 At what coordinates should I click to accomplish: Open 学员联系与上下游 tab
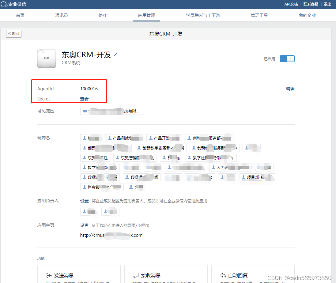[x=203, y=15]
